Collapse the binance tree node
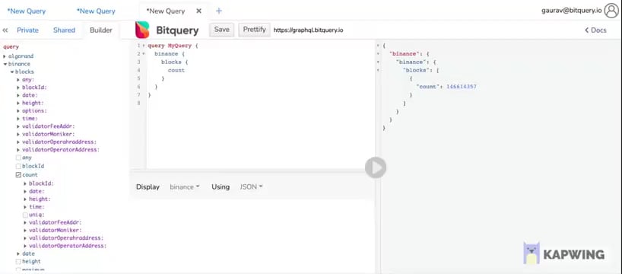Viewport: 622px width, 274px height. click(x=5, y=64)
